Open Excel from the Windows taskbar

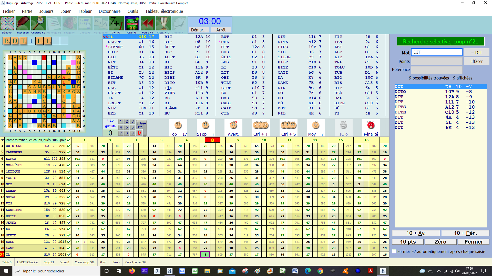tap(282, 271)
